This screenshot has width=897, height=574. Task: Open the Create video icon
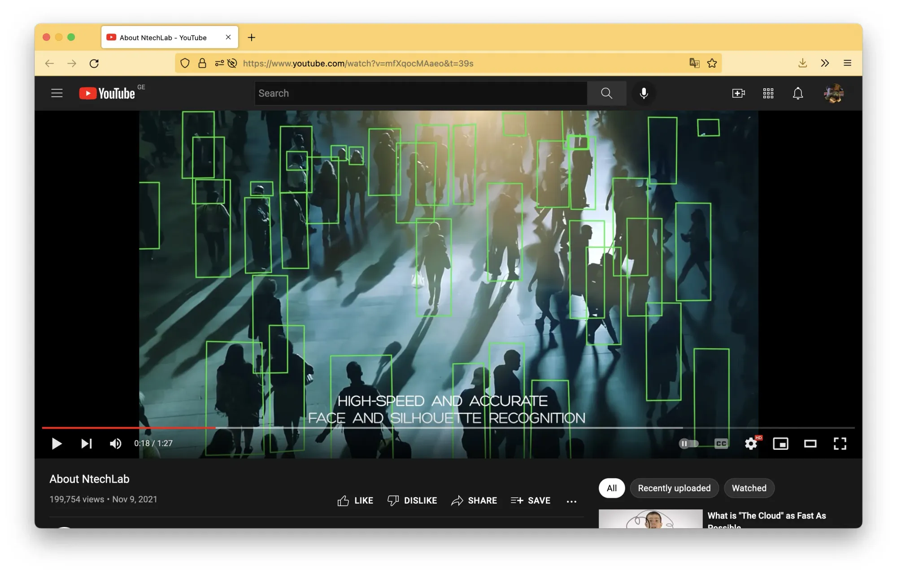[x=738, y=93]
